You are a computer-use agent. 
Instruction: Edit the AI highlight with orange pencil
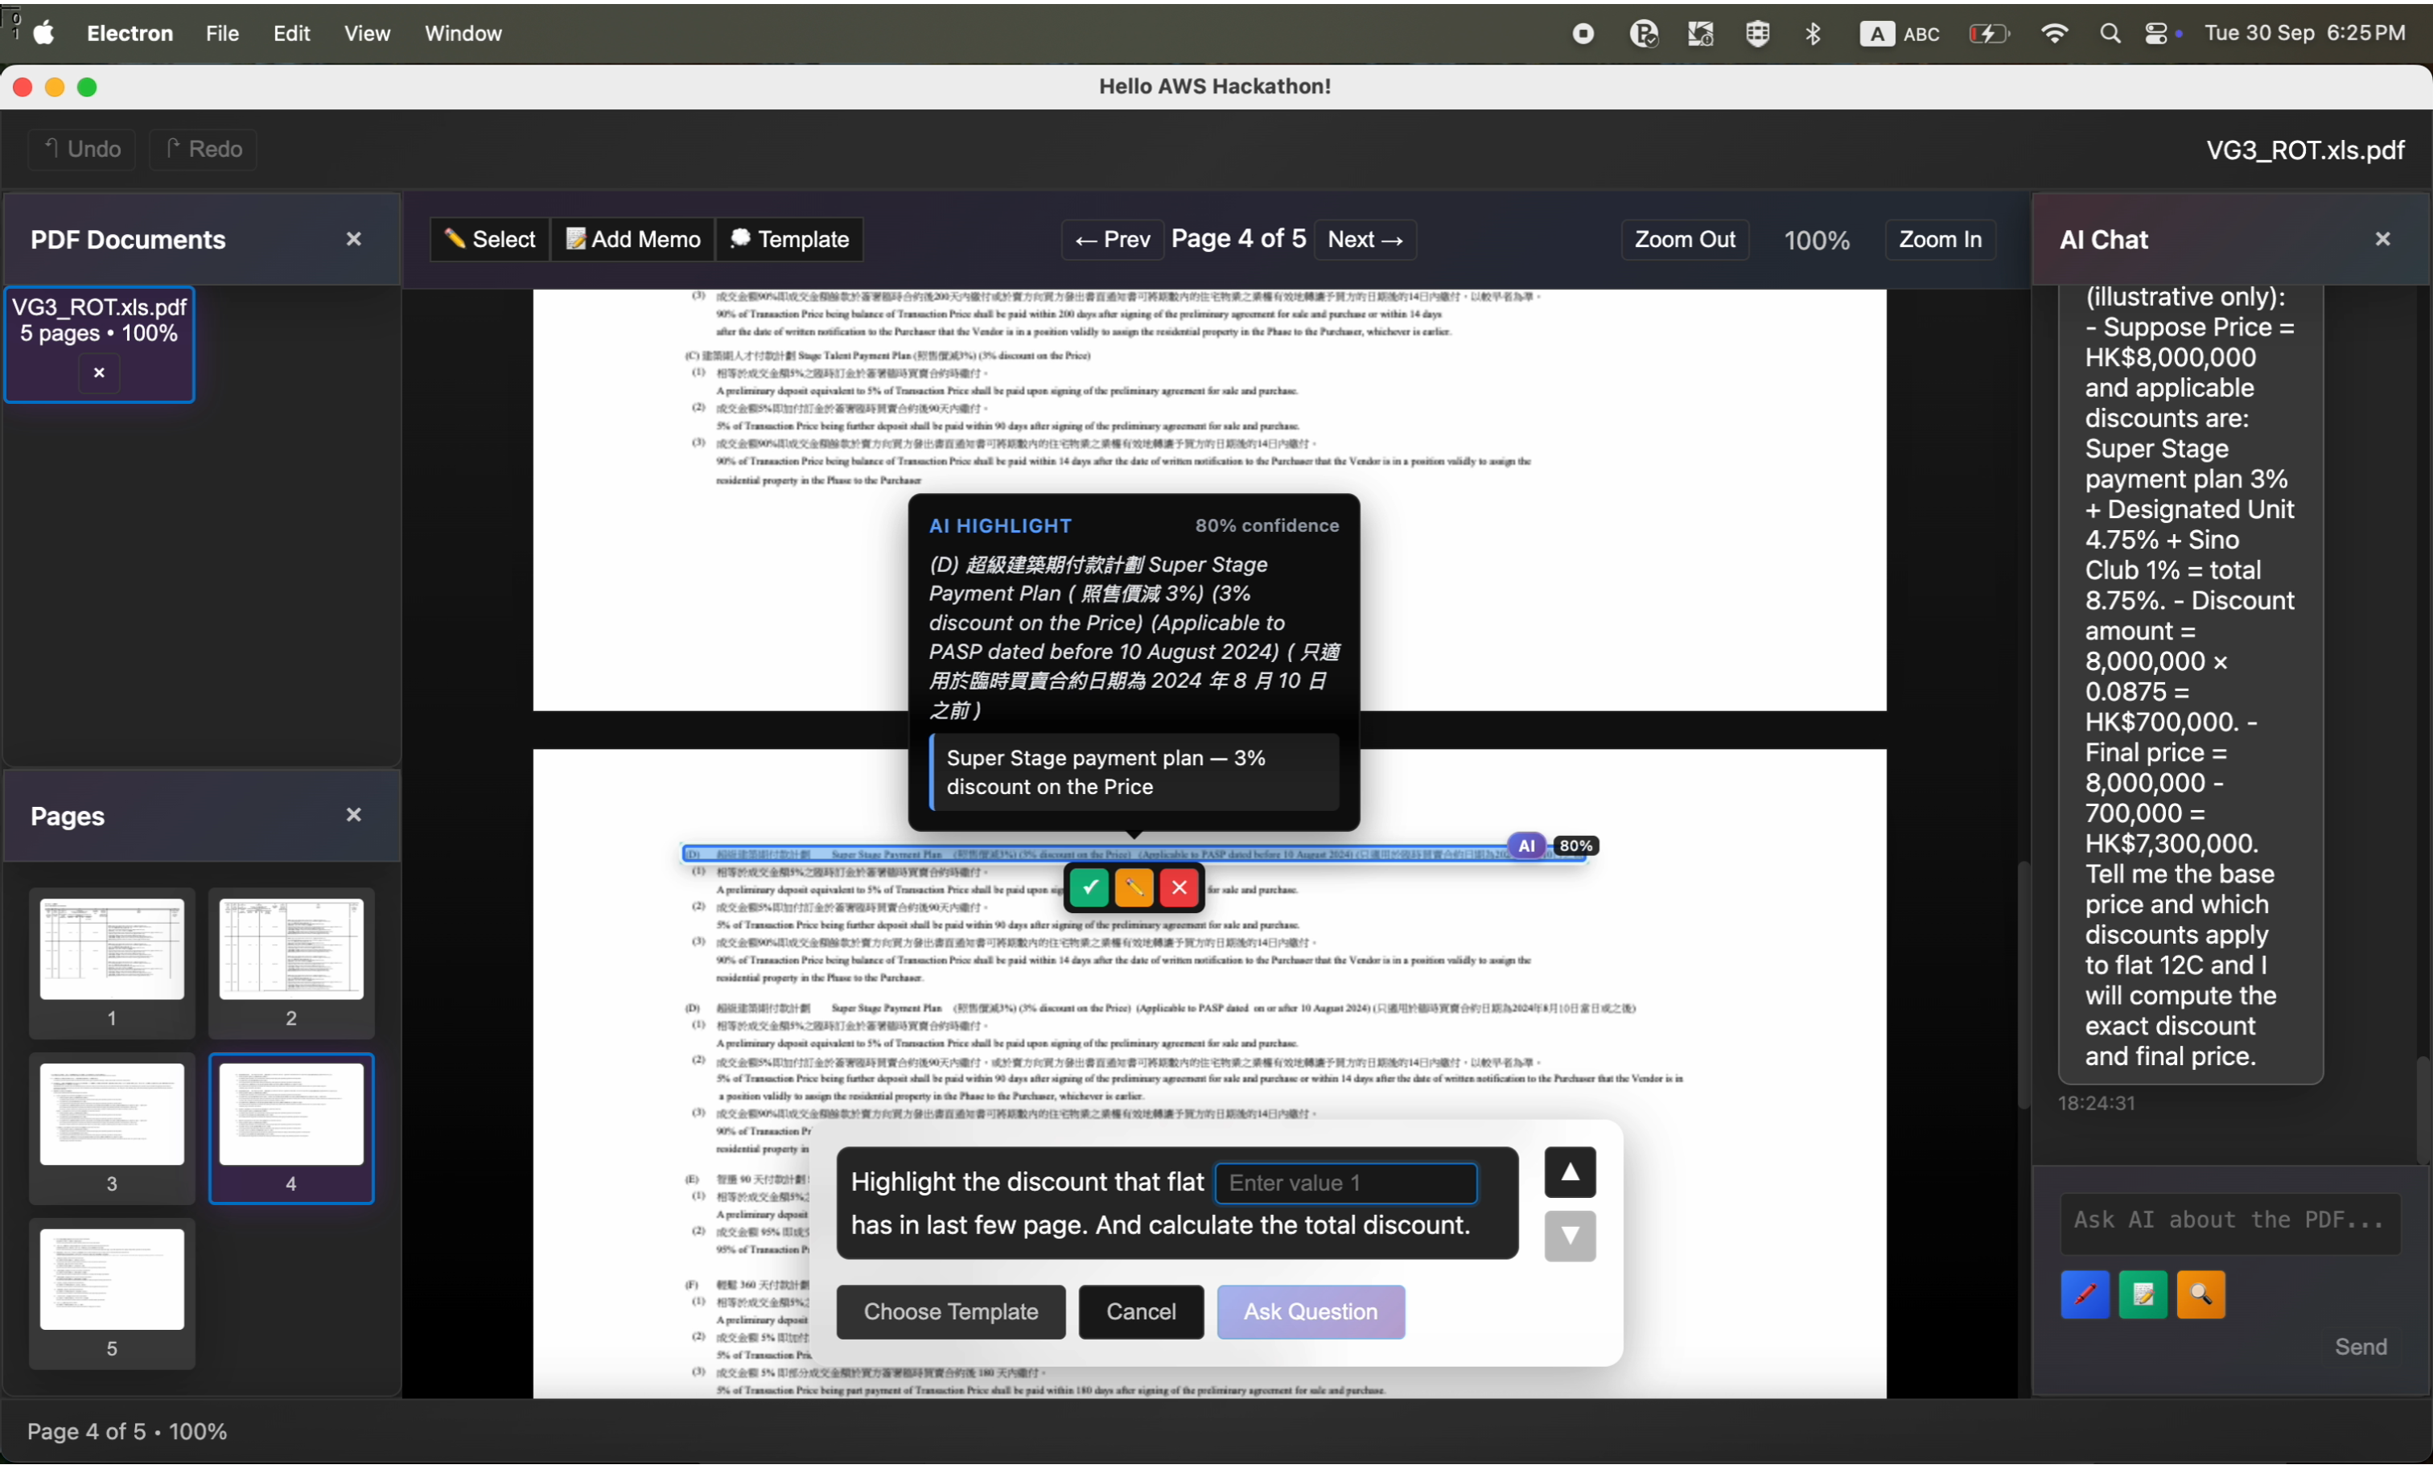[1134, 887]
